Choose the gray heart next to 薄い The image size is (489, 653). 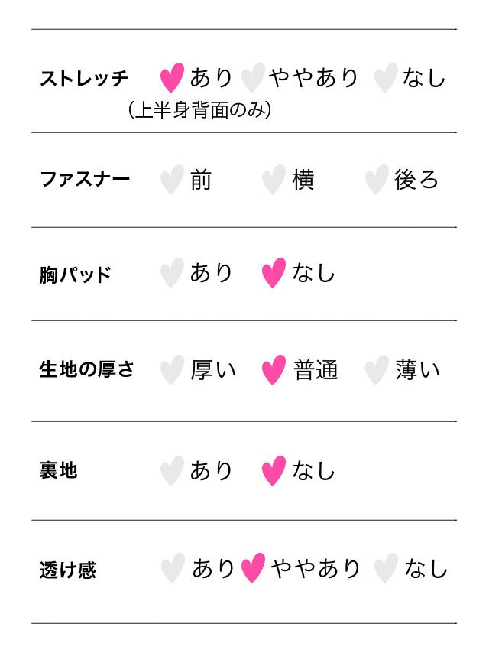point(376,370)
